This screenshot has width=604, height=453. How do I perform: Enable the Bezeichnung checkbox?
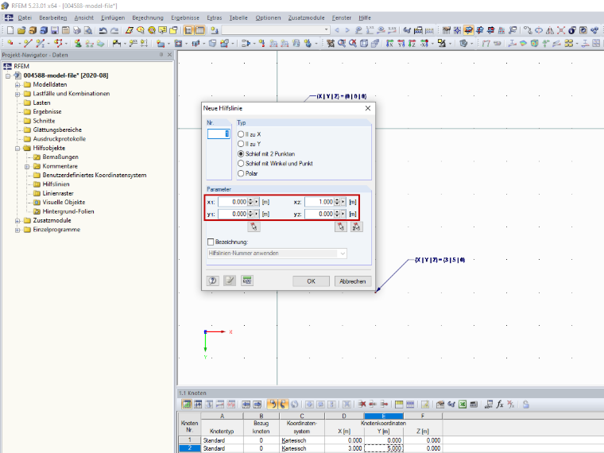coord(211,242)
